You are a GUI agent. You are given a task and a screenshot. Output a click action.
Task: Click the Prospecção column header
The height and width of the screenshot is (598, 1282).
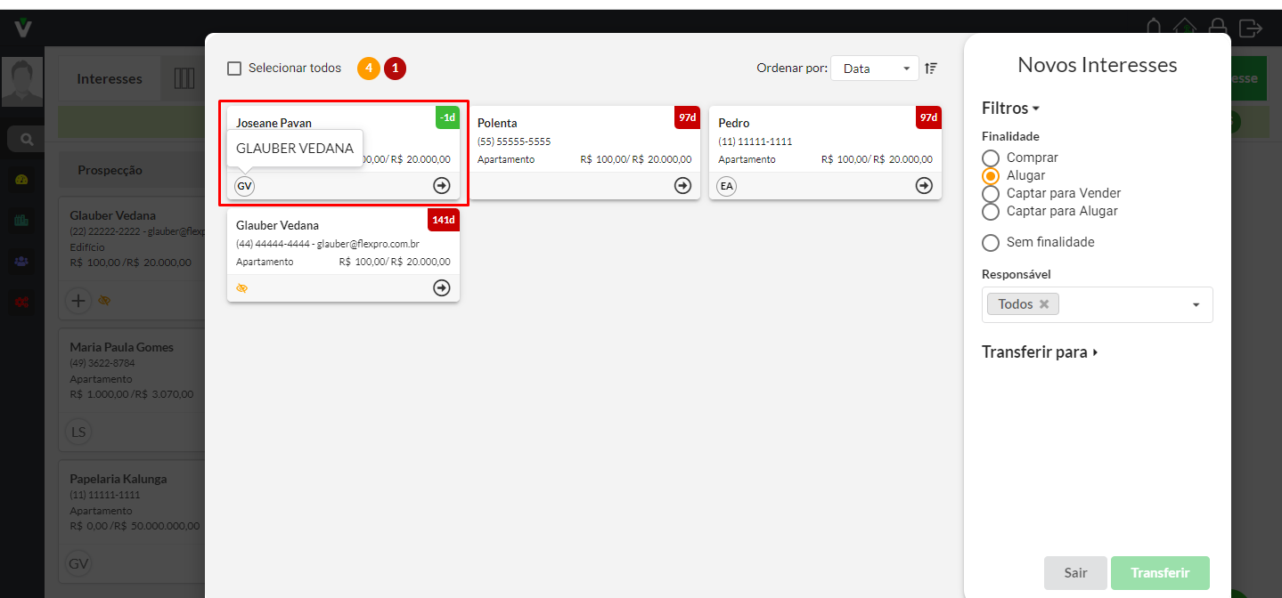(110, 170)
